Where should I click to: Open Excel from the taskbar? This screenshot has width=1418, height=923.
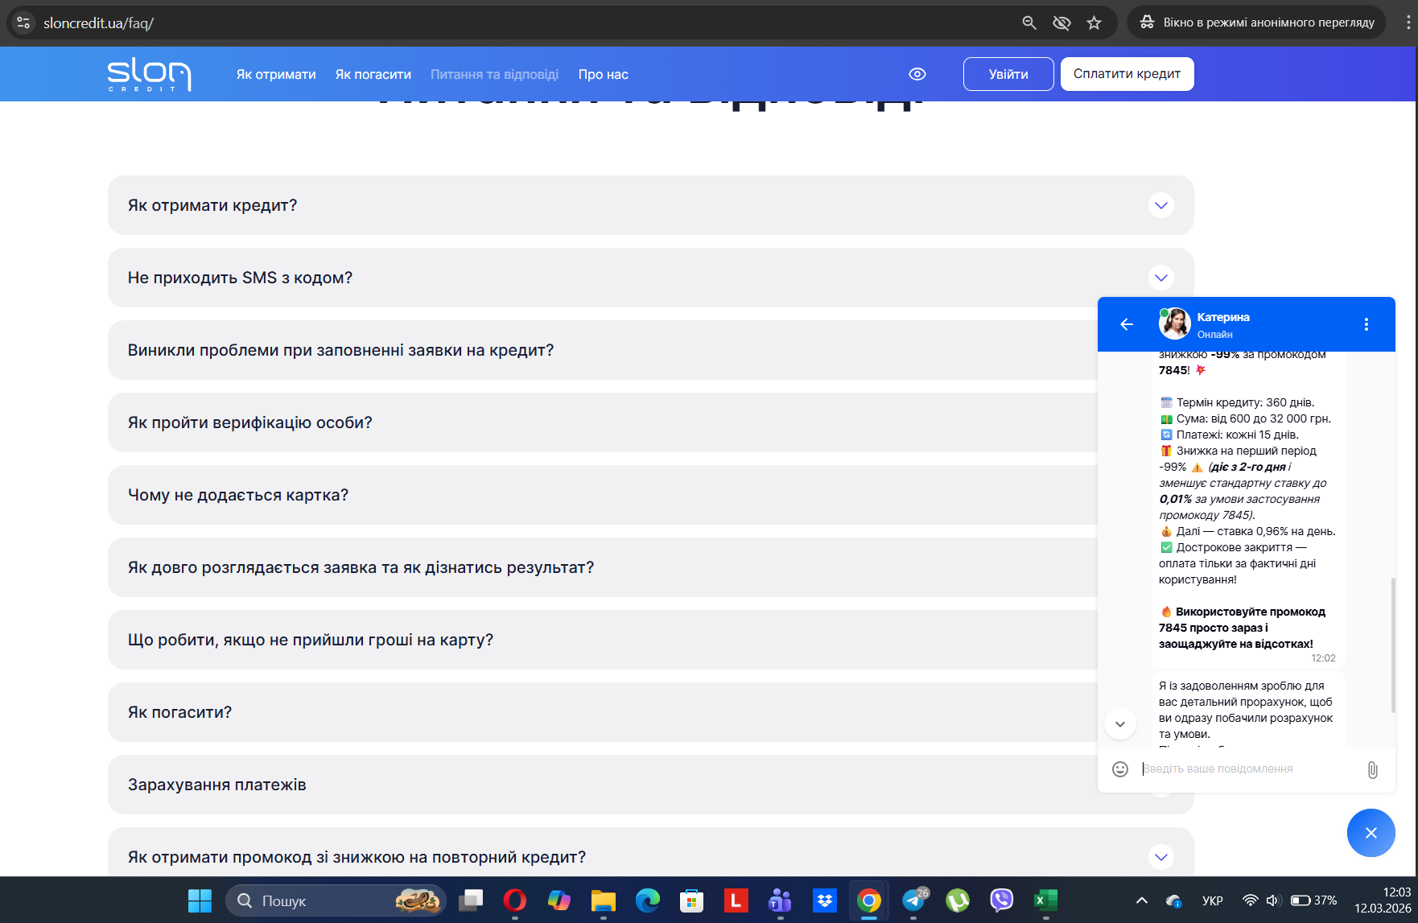(x=1045, y=900)
